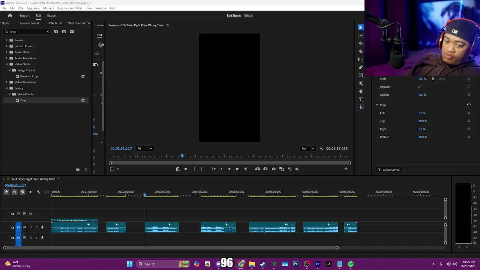Select the Selection tool arrow
480x270 pixels.
pos(360,27)
